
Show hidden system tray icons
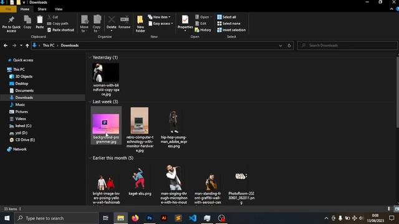click(x=326, y=218)
